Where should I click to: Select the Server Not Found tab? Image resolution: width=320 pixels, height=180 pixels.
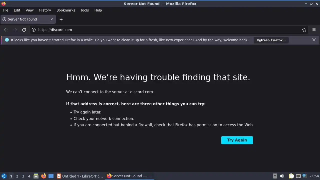pos(27,19)
